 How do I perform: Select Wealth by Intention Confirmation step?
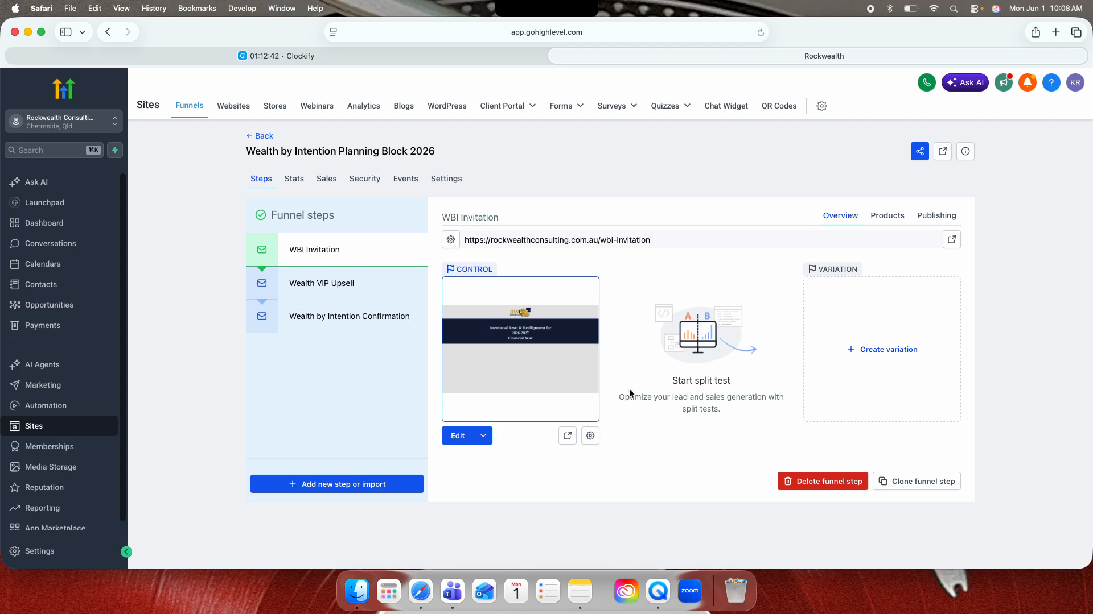coord(337,316)
